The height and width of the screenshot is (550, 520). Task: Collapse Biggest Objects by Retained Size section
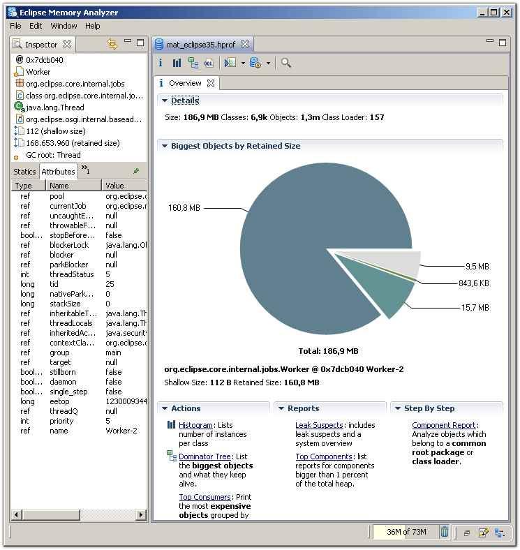click(164, 146)
